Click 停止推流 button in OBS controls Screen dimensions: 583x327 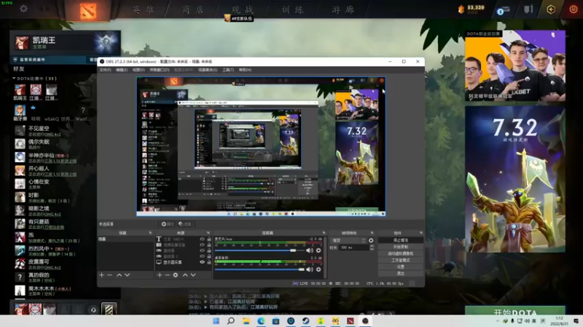click(400, 241)
